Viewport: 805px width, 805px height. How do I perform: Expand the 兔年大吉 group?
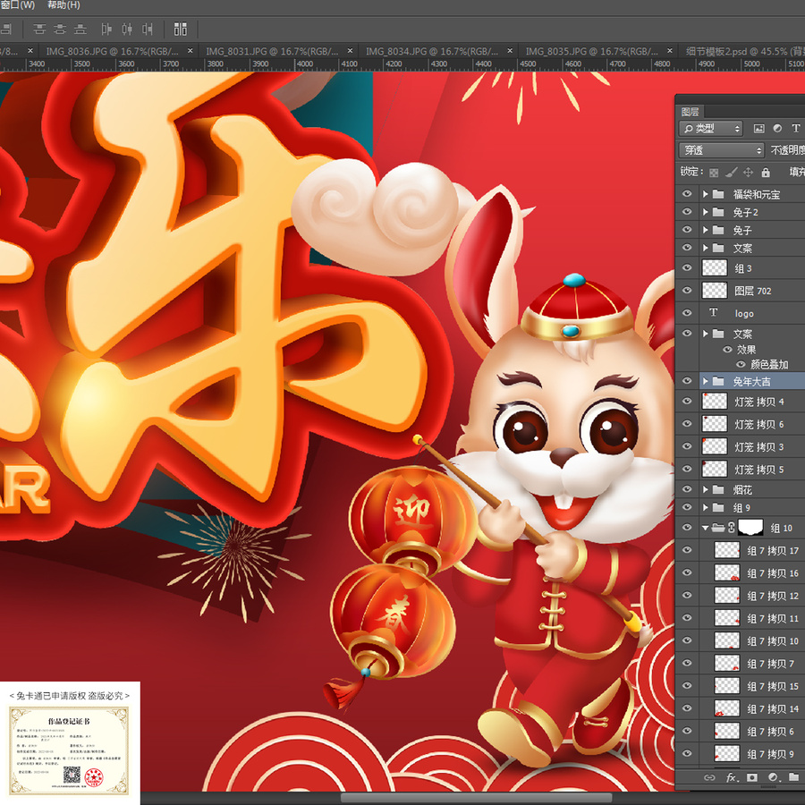click(706, 381)
